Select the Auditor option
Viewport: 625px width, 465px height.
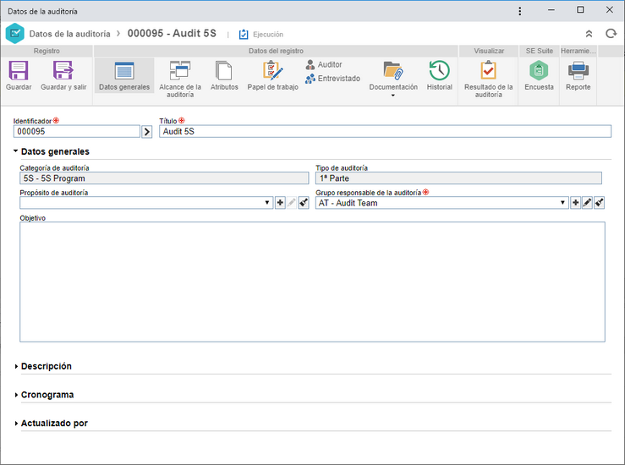click(x=324, y=64)
